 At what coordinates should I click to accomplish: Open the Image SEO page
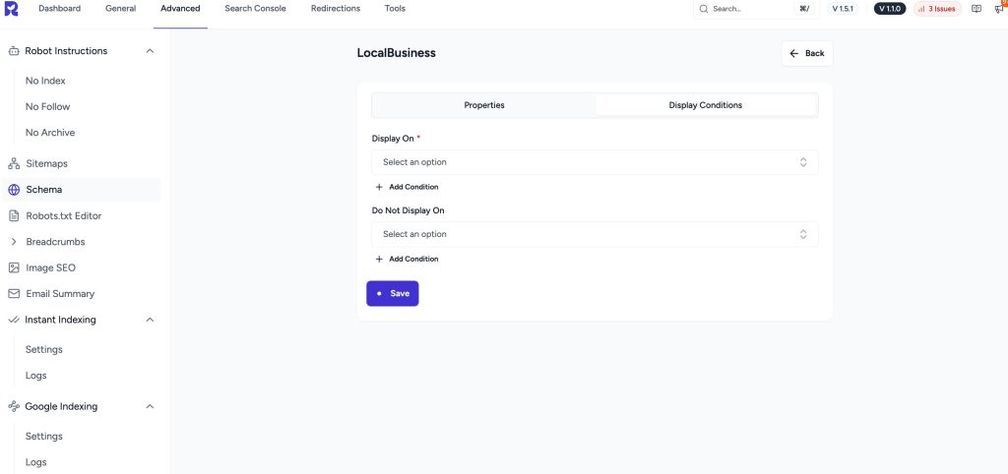[x=51, y=267]
